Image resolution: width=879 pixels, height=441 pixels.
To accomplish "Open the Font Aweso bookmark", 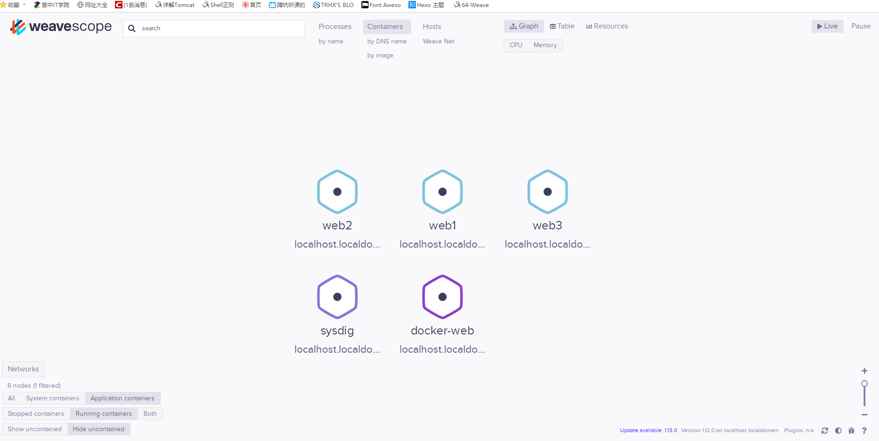I will (x=381, y=5).
